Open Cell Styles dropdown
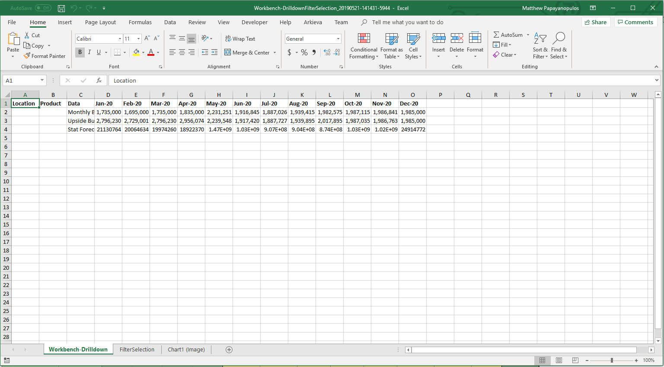This screenshot has height=367, width=664. (413, 46)
